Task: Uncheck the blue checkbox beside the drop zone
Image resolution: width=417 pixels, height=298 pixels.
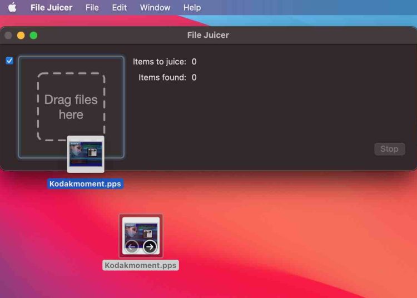Action: click(9, 61)
